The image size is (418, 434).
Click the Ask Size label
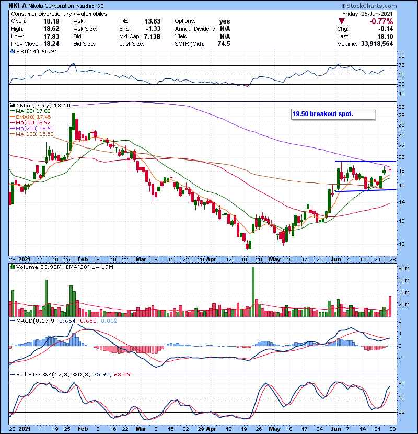pos(85,29)
